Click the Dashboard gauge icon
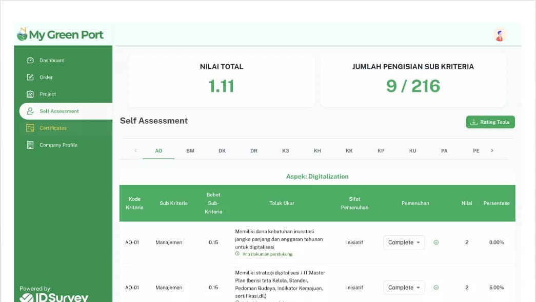Viewport: 536px width, 302px height. coord(30,60)
